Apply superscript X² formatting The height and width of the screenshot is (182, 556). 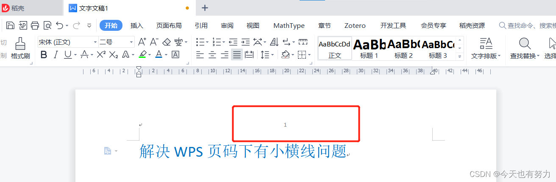(101, 54)
